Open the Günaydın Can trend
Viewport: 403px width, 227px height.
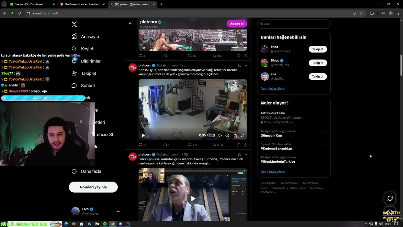(271, 136)
